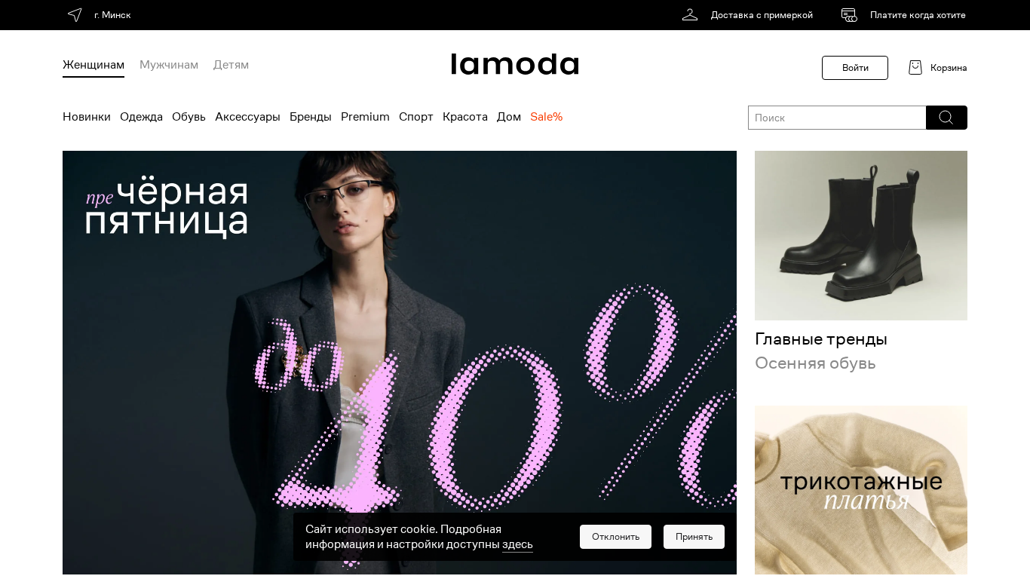Image resolution: width=1030 pixels, height=579 pixels.
Task: Open the Новинки menu
Action: tap(87, 117)
